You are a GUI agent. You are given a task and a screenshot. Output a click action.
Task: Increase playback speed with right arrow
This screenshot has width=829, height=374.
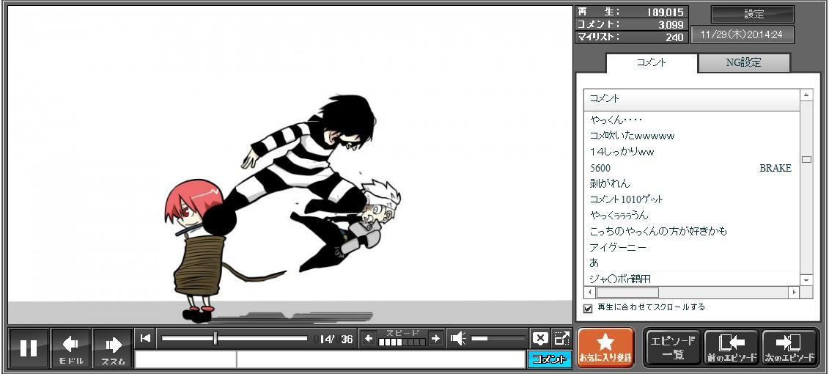(x=435, y=338)
